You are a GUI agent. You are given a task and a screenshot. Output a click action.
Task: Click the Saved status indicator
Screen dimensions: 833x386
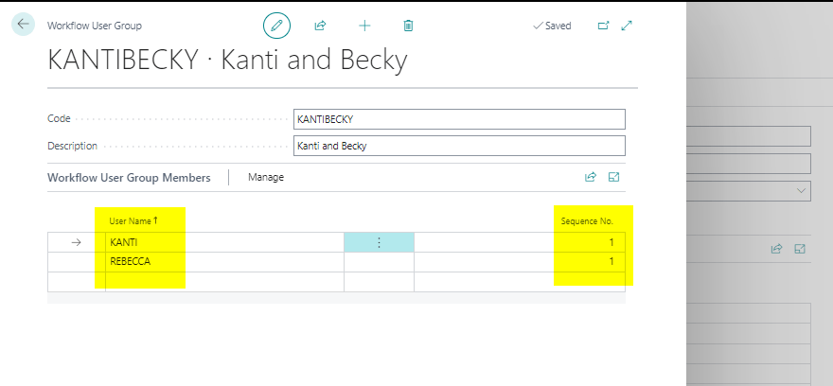tap(552, 26)
